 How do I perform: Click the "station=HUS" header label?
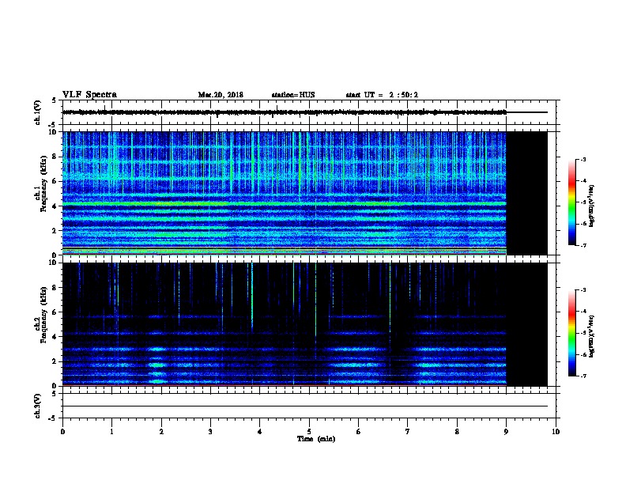point(293,95)
